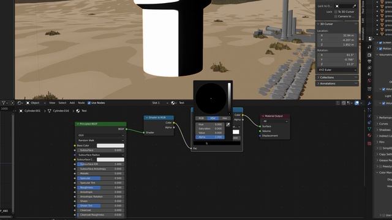The height and width of the screenshot is (220, 392).
Task: Open the View Layer properties tab
Action: (369, 68)
